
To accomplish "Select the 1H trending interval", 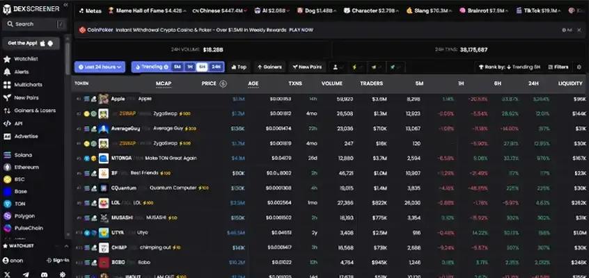I will tap(189, 67).
